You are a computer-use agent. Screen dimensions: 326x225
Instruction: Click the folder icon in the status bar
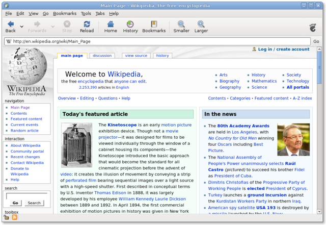coord(7,217)
